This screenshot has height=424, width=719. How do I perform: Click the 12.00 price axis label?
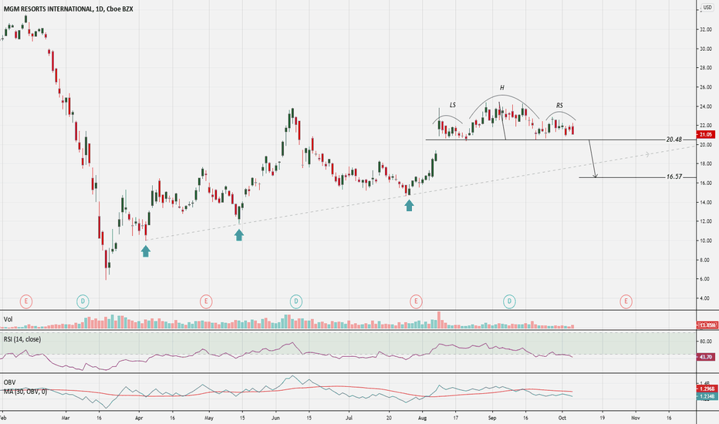click(x=706, y=221)
